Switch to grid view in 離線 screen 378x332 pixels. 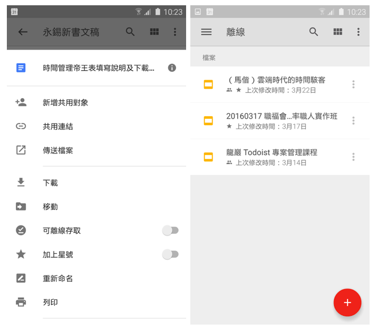[x=338, y=32]
